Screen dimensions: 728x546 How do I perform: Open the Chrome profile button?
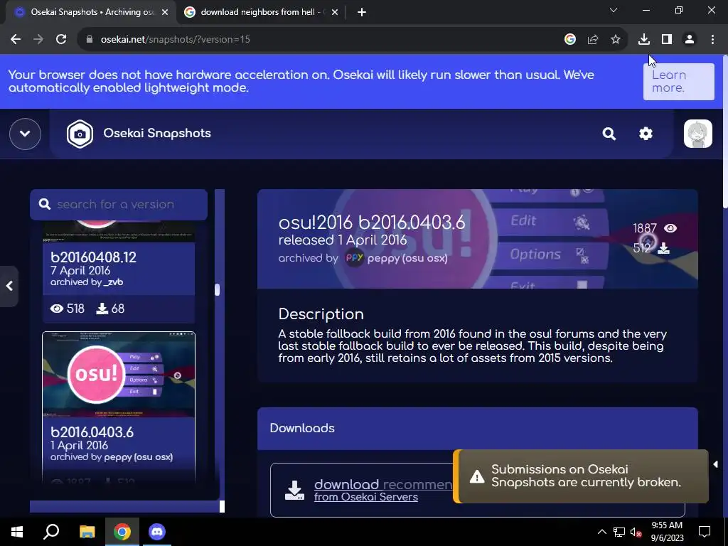pyautogui.click(x=690, y=40)
